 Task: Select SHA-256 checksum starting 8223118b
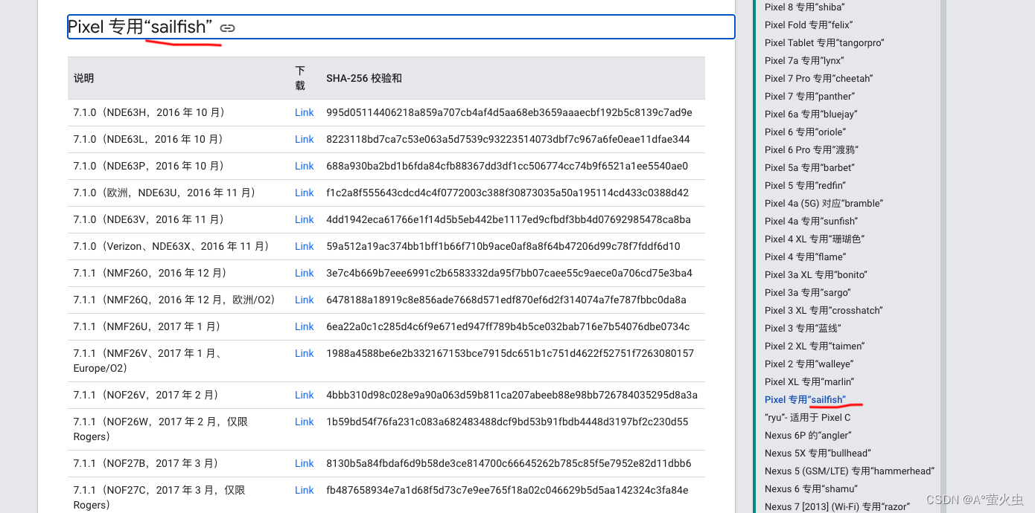click(508, 139)
